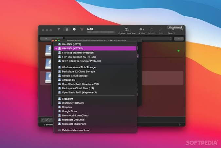Open the History view toolbar icon
This screenshot has width=221, height=148.
74,29
